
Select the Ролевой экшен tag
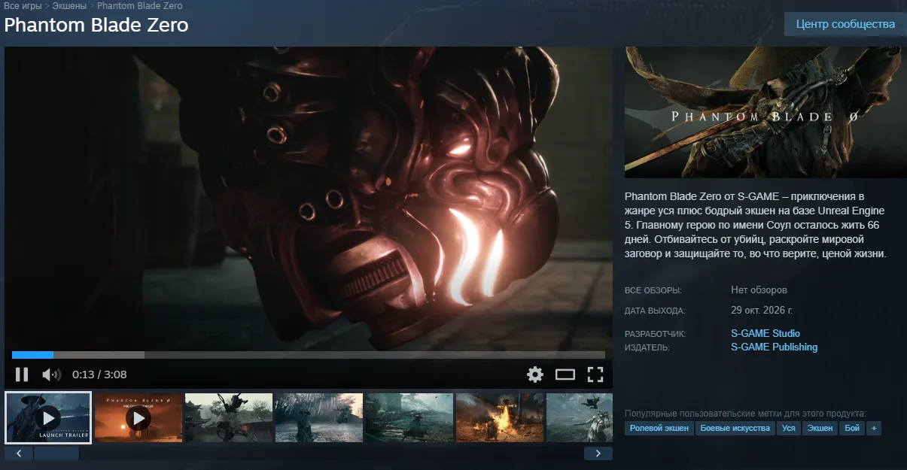pos(659,428)
